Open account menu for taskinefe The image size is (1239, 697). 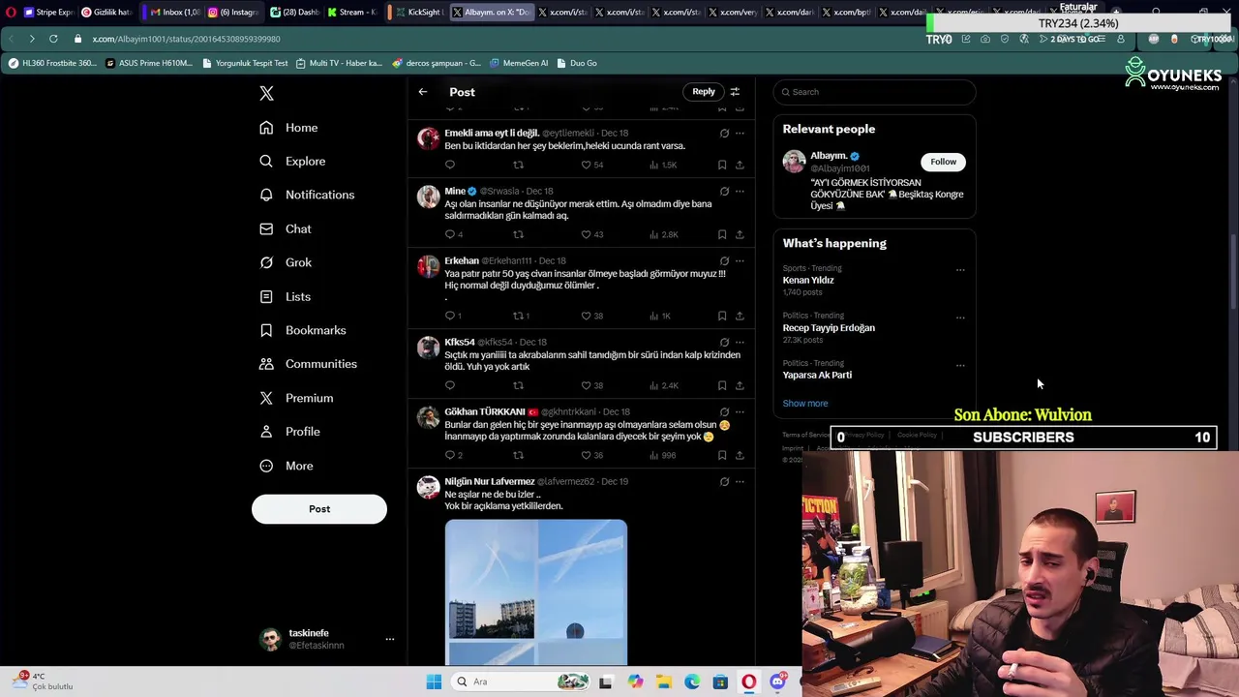tap(390, 639)
